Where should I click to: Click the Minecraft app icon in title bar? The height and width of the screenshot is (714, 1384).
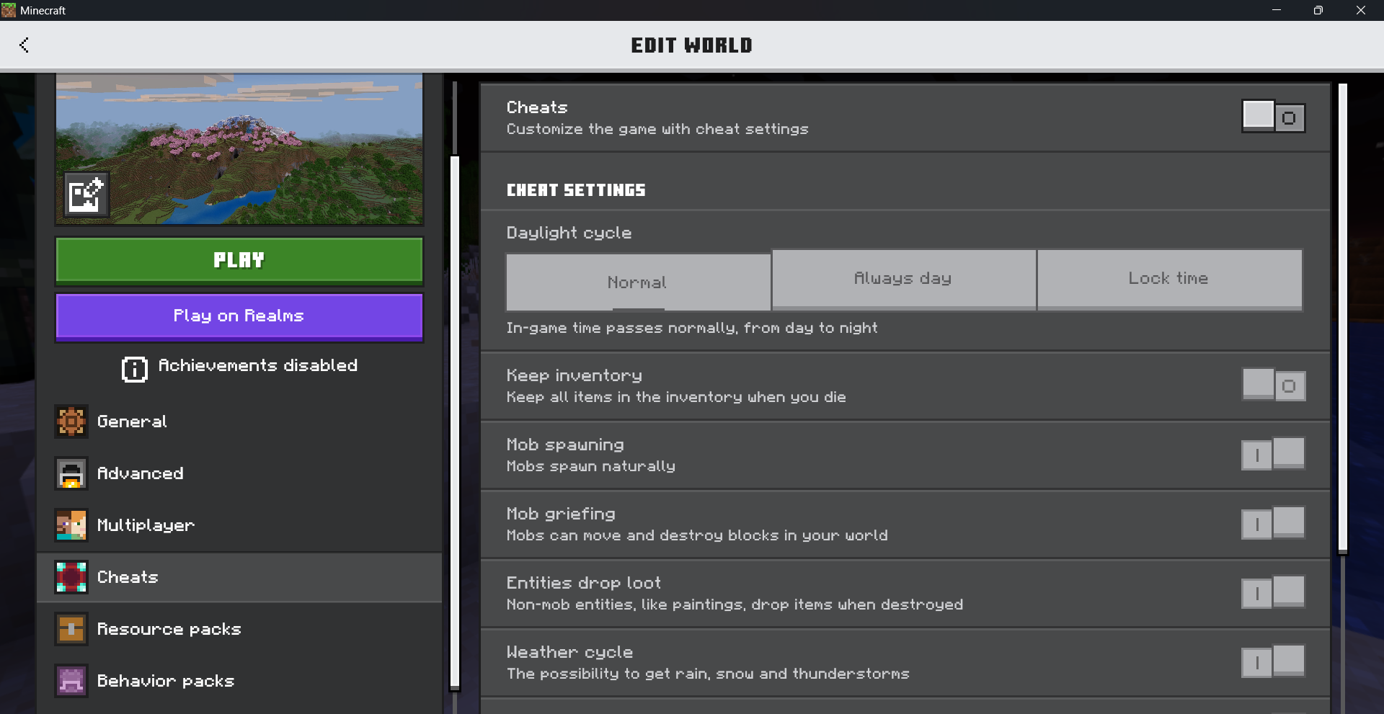[9, 10]
